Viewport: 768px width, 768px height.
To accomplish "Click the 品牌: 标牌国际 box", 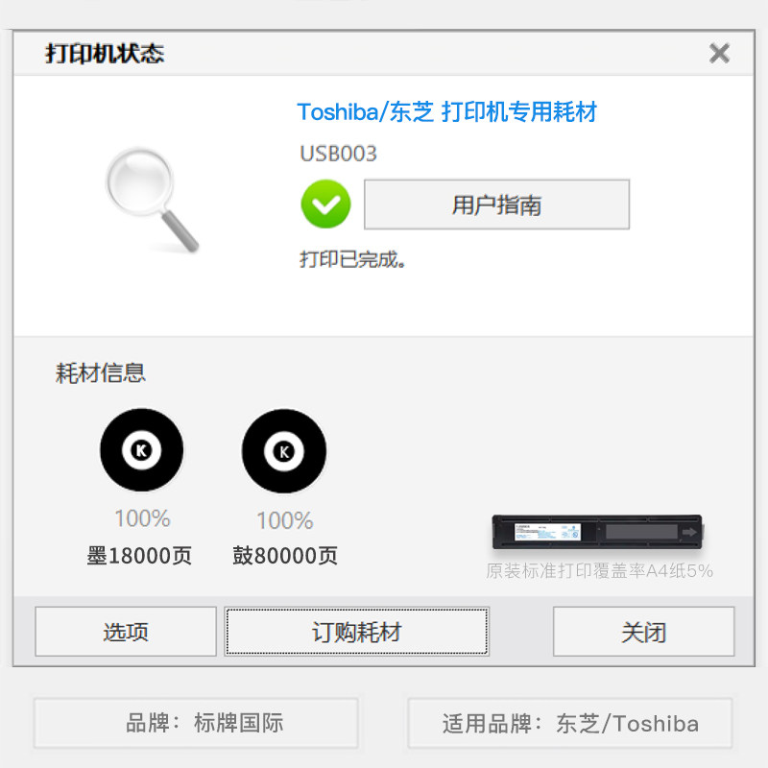I will click(x=196, y=723).
